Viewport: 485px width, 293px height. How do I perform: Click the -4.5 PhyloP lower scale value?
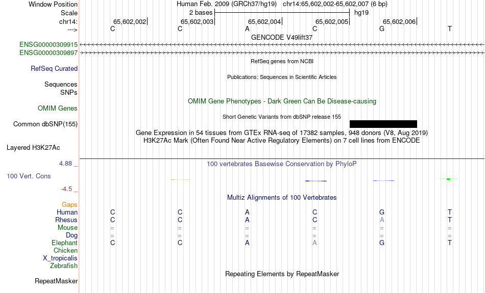pos(66,189)
